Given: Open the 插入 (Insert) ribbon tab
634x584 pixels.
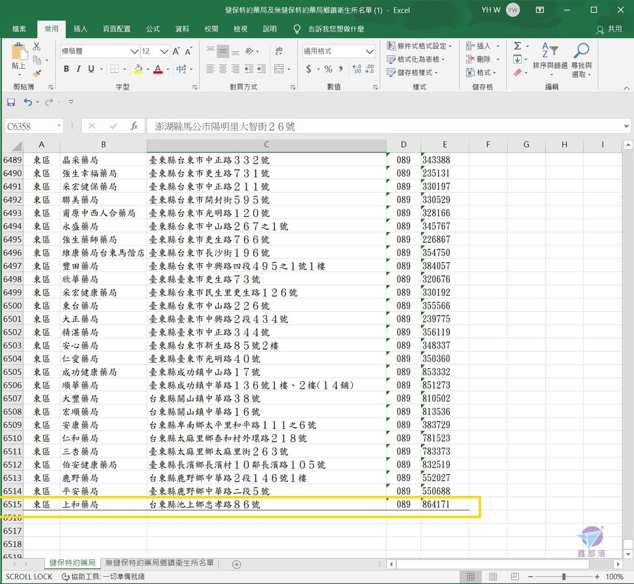Looking at the screenshot, I should (80, 29).
